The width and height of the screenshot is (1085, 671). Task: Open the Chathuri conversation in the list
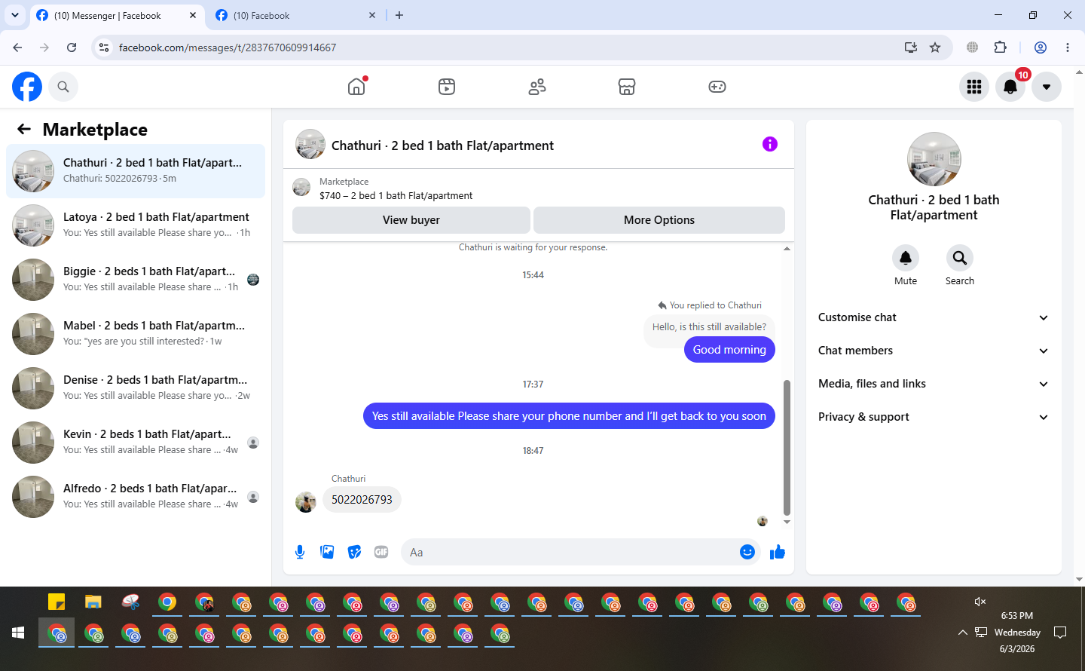pos(136,171)
